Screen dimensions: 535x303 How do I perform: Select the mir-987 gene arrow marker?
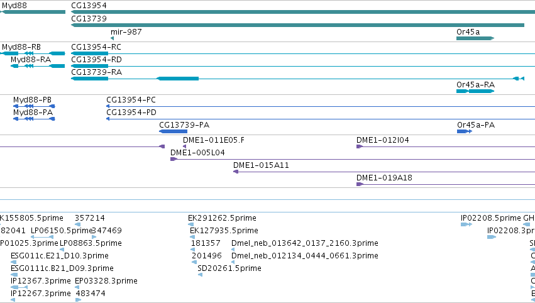(x=113, y=38)
